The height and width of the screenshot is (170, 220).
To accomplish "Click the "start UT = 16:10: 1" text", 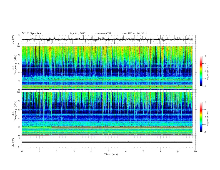I will [134, 33].
